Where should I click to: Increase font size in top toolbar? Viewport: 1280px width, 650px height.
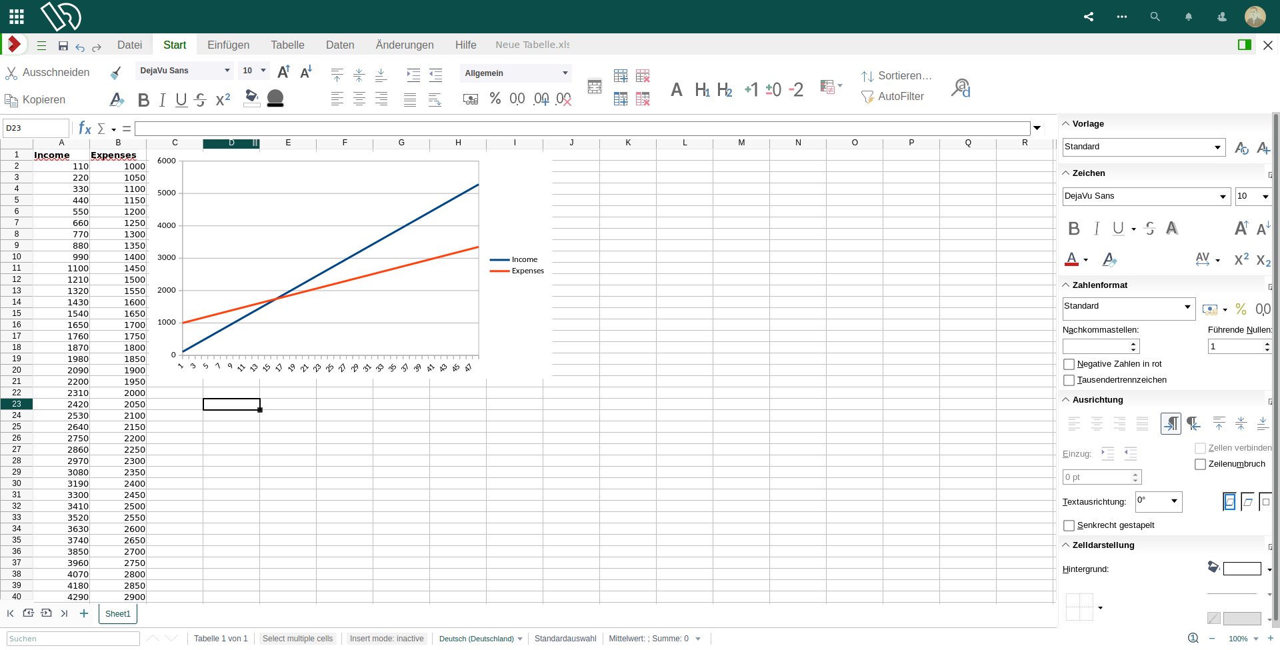[284, 71]
